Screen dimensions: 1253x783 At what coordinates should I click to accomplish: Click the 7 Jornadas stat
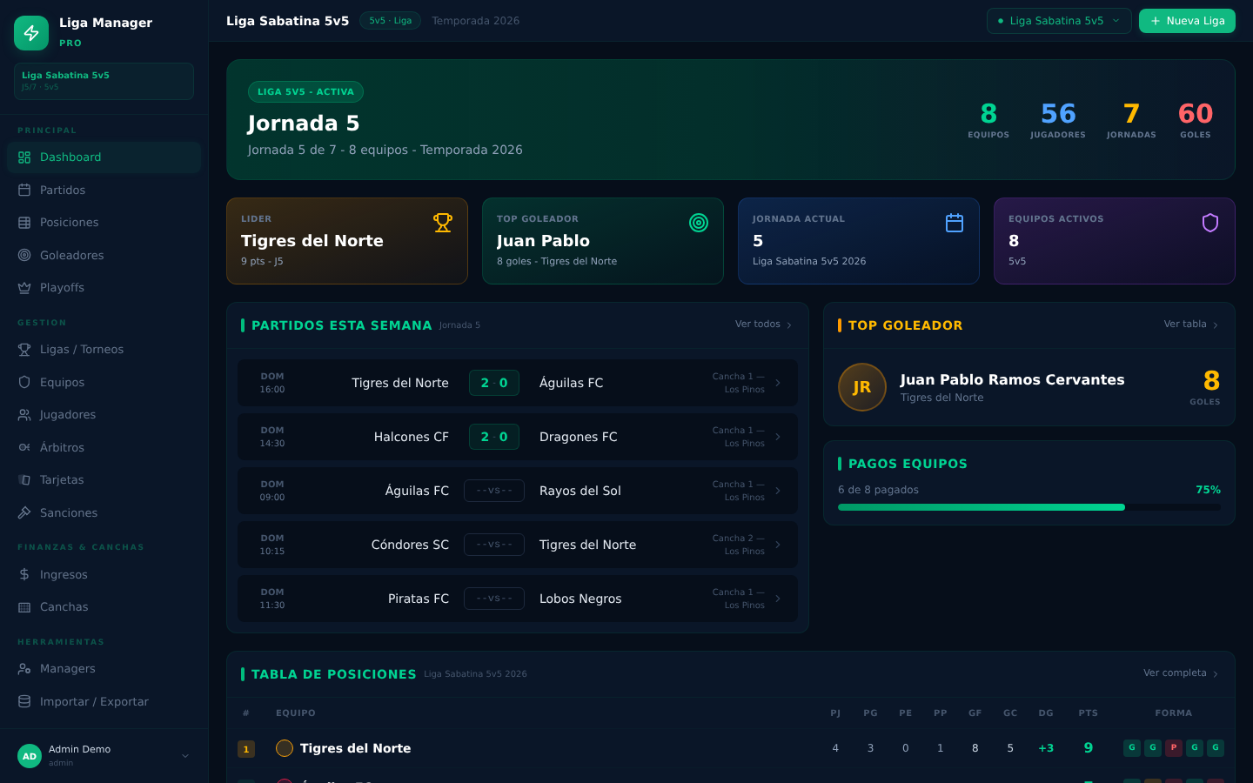point(1131,120)
